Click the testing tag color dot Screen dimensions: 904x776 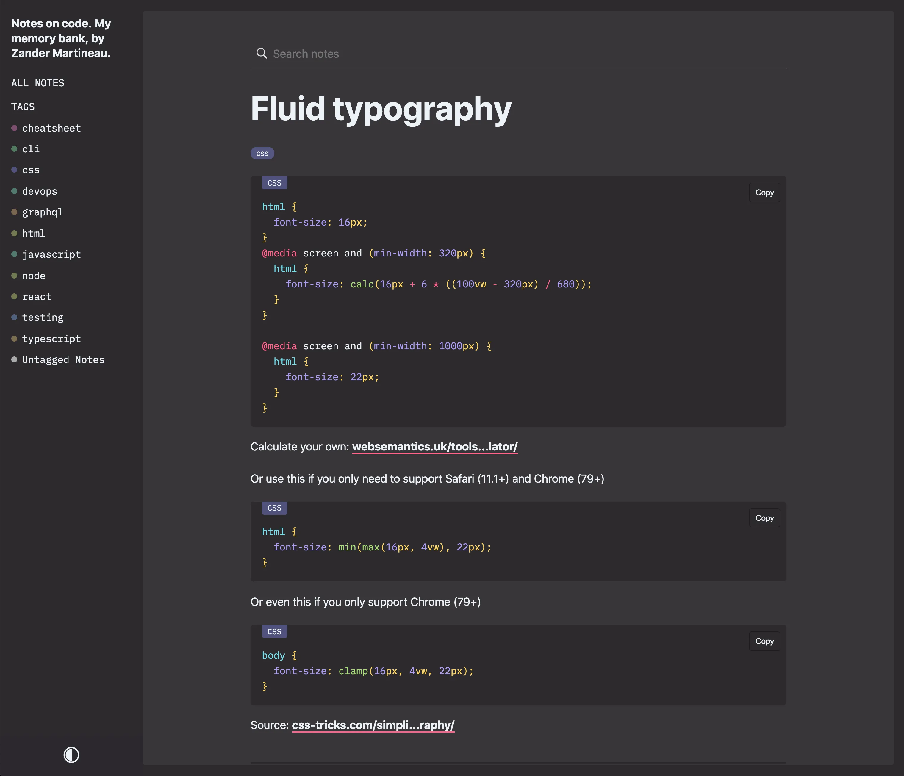click(15, 317)
